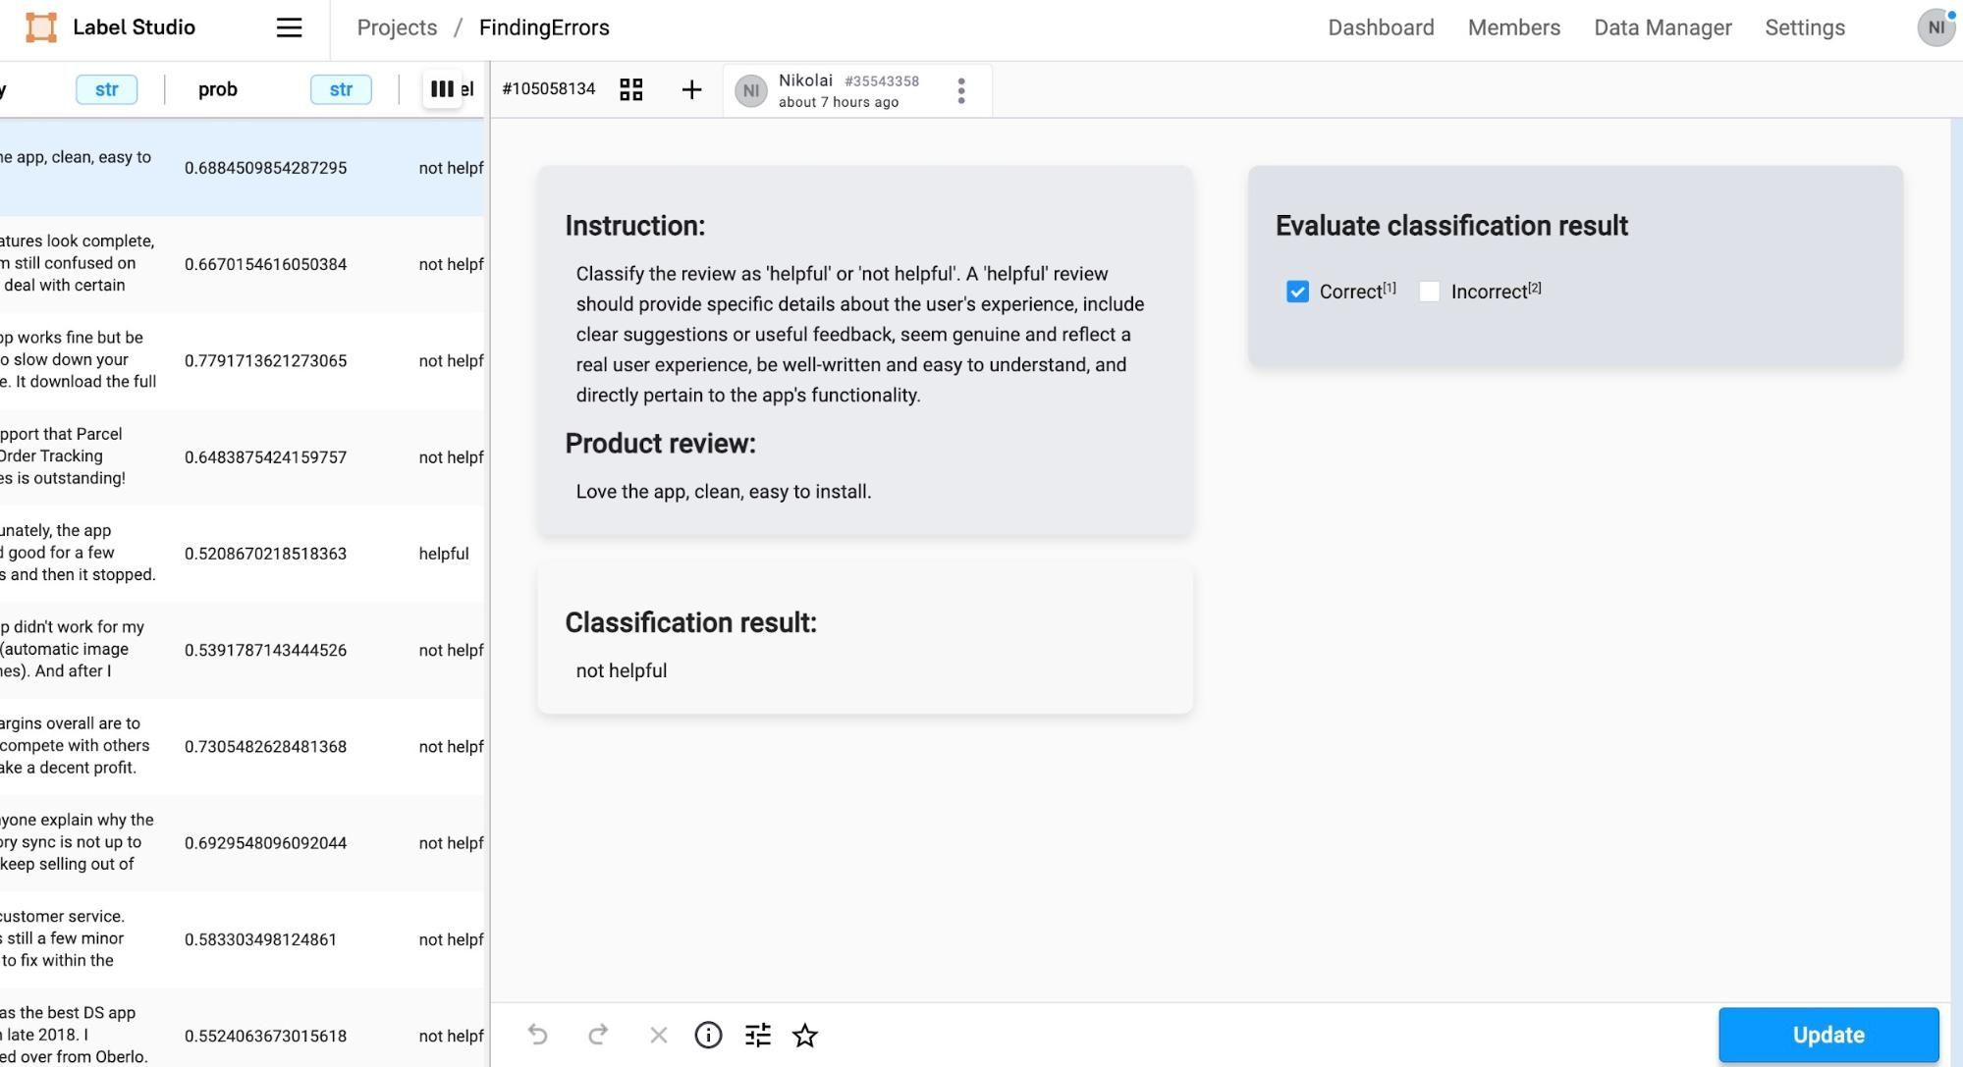Navigate to the Projects breadcrumb link
The height and width of the screenshot is (1067, 1963).
click(397, 27)
